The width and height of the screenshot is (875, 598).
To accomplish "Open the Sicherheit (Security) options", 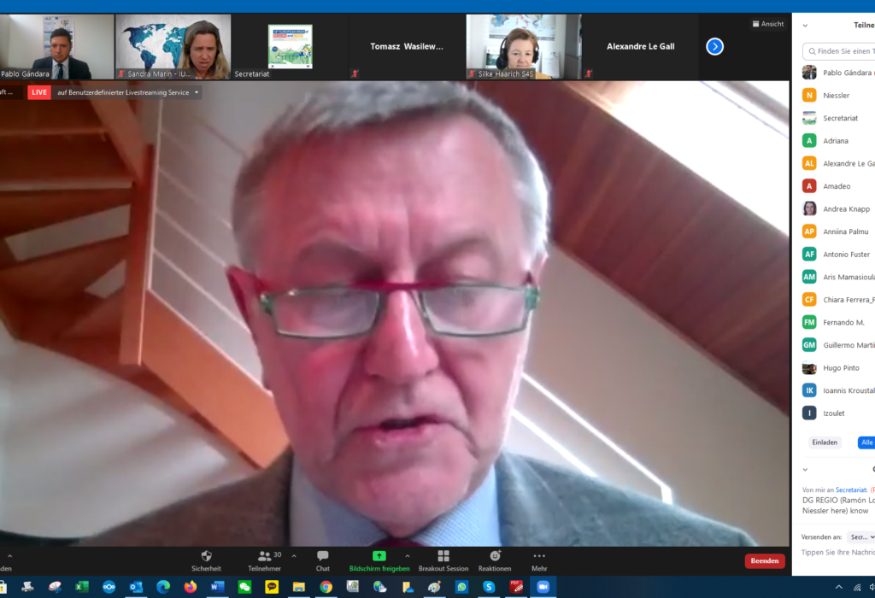I will [x=204, y=561].
